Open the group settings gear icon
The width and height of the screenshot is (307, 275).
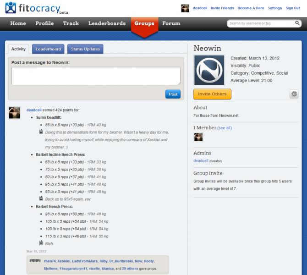pyautogui.click(x=294, y=94)
